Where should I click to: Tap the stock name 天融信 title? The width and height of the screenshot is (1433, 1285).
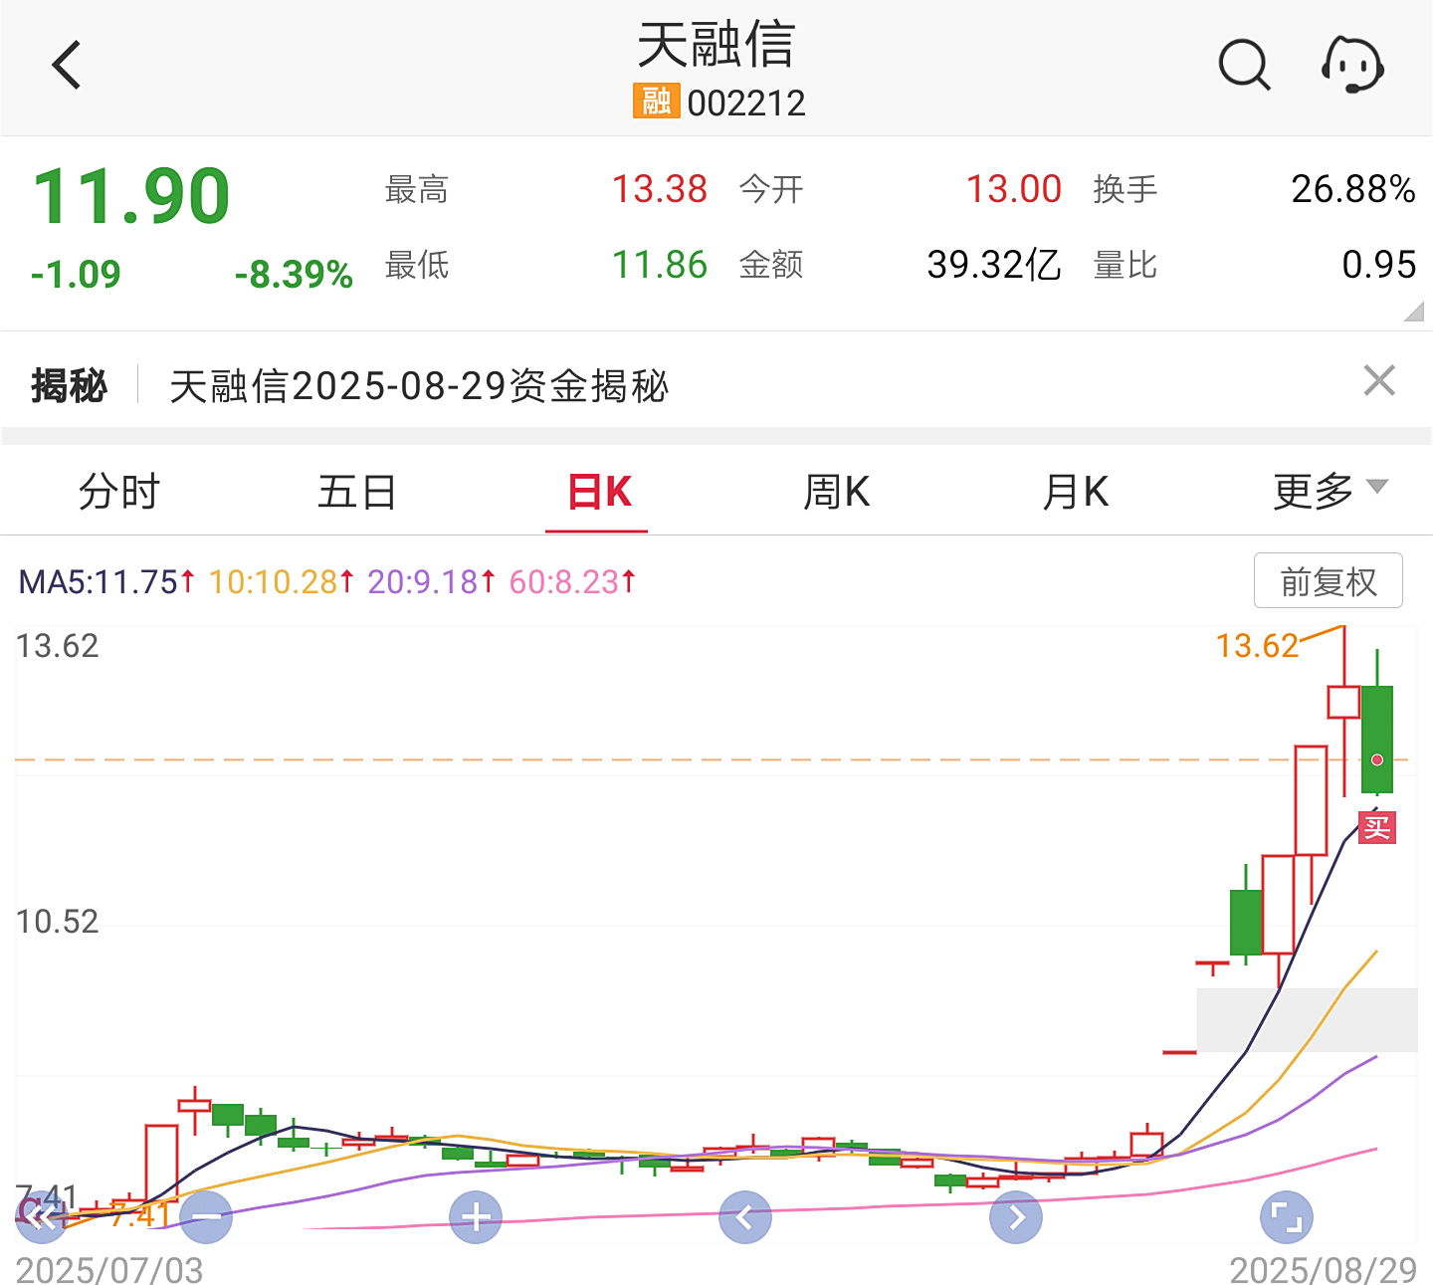716,46
